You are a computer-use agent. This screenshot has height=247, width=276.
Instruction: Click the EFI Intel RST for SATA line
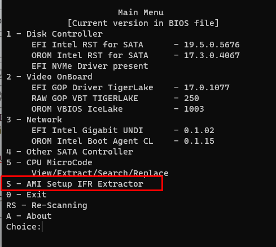[x=135, y=45]
